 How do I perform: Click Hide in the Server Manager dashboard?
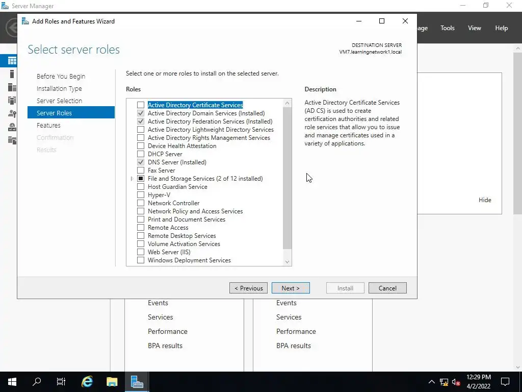tap(485, 200)
